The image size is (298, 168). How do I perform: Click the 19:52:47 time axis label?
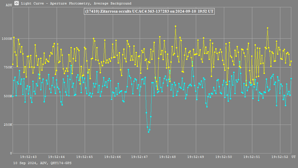[x=140, y=157]
